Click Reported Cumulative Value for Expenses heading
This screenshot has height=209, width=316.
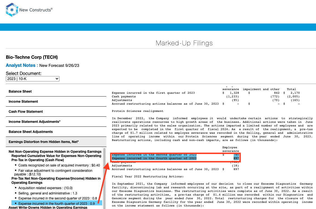pyautogui.click(x=56, y=158)
